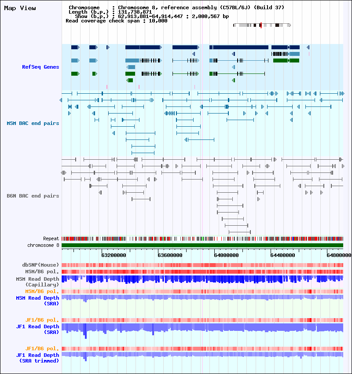This screenshot has height=374, width=352.
Task: Click the colored Repeat annotation track
Action: [202, 238]
